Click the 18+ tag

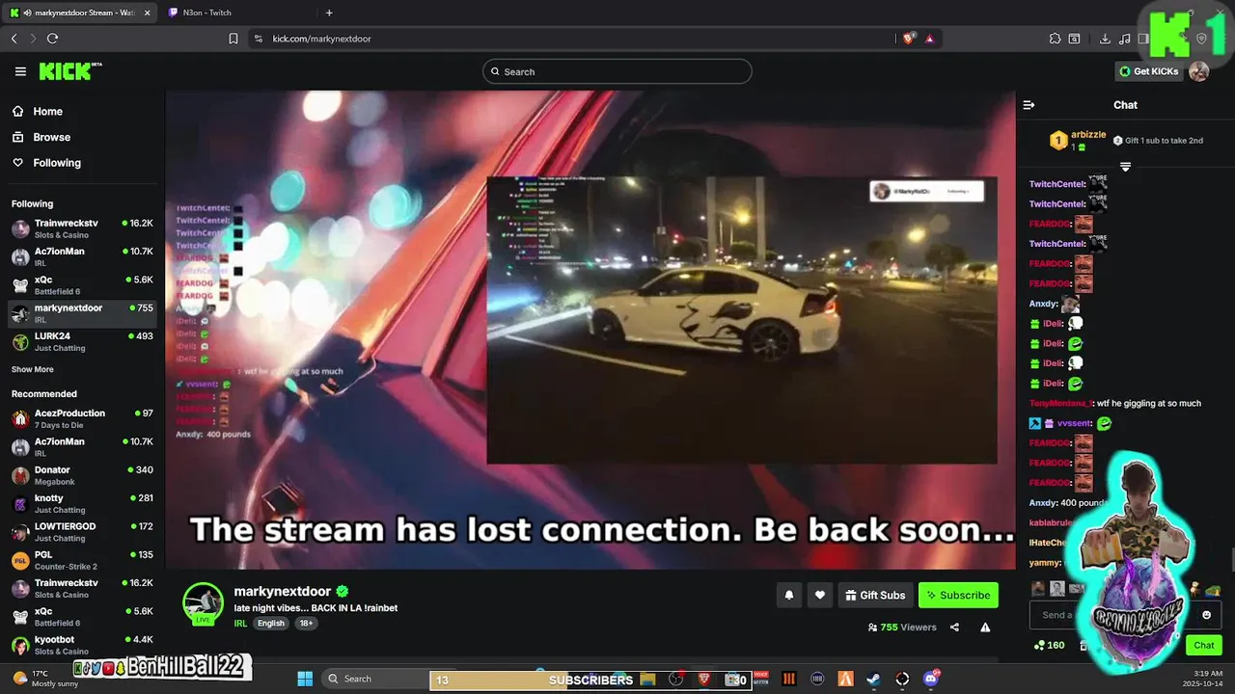(x=306, y=624)
